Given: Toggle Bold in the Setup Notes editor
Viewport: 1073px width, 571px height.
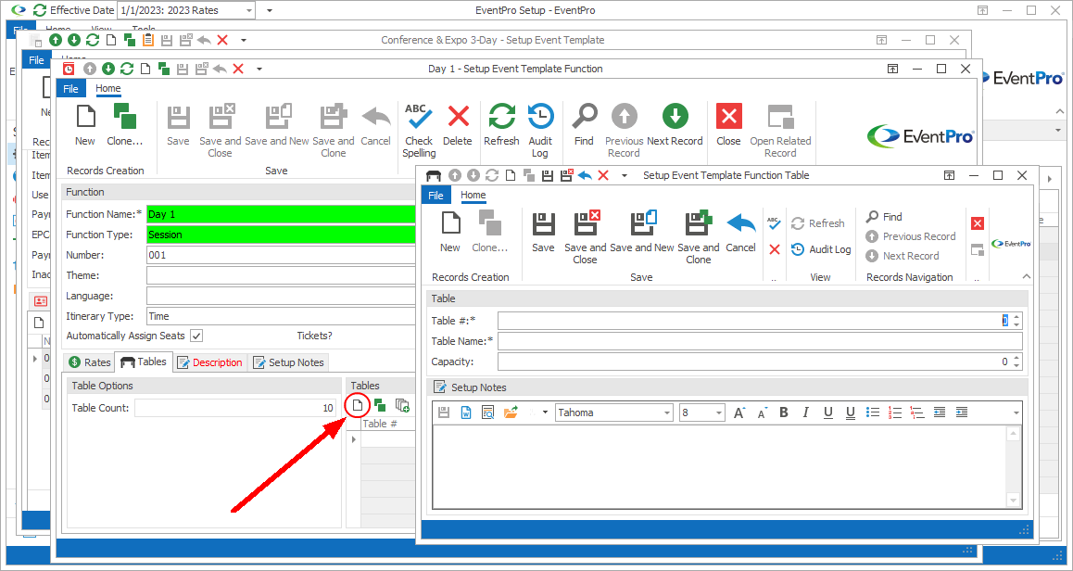Looking at the screenshot, I should (784, 412).
